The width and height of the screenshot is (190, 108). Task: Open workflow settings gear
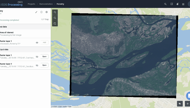[46, 12]
